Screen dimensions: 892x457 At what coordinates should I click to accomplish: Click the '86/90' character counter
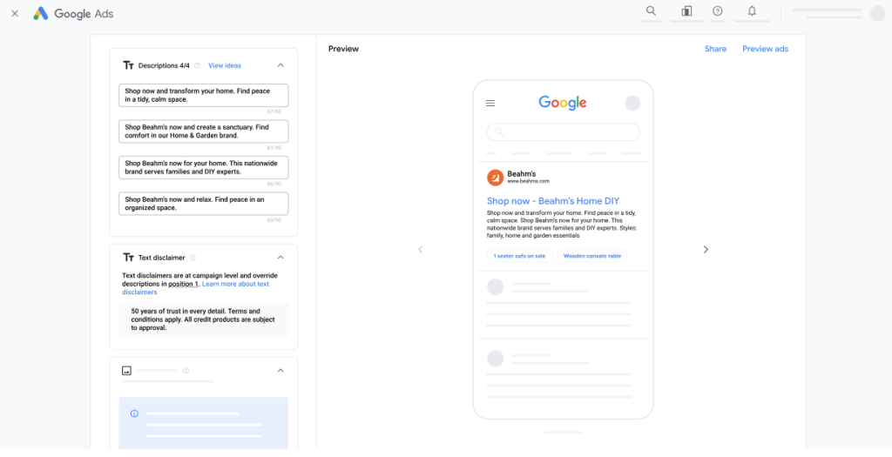pos(274,184)
